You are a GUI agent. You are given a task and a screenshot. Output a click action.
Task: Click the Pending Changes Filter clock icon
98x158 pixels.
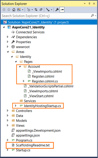[29, 10]
